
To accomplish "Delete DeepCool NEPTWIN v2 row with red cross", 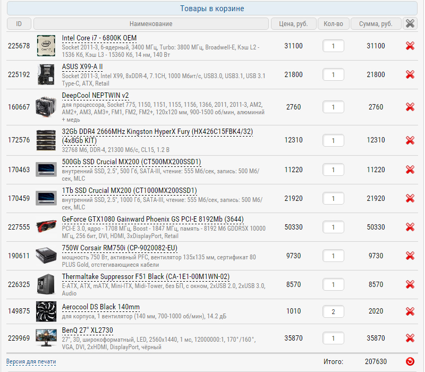I will click(410, 107).
